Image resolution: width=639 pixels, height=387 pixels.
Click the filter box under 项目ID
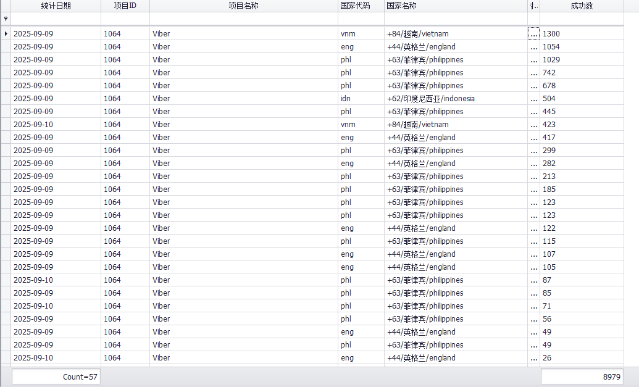tap(125, 19)
